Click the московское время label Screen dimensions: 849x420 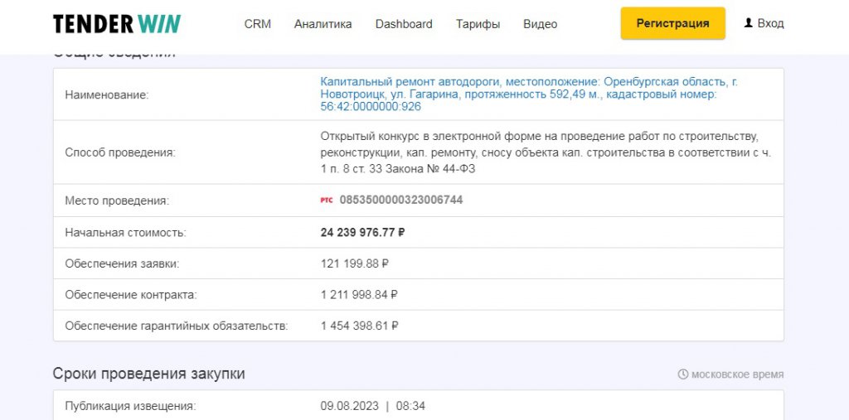(x=737, y=374)
